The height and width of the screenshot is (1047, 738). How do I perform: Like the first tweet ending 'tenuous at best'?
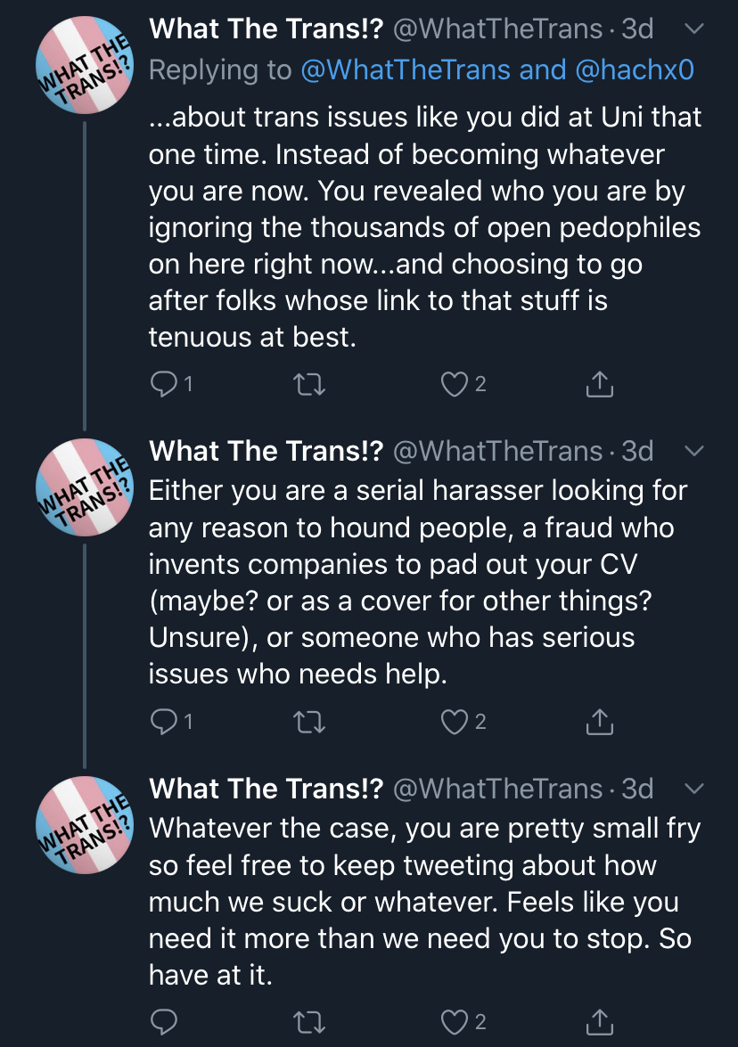(x=455, y=384)
